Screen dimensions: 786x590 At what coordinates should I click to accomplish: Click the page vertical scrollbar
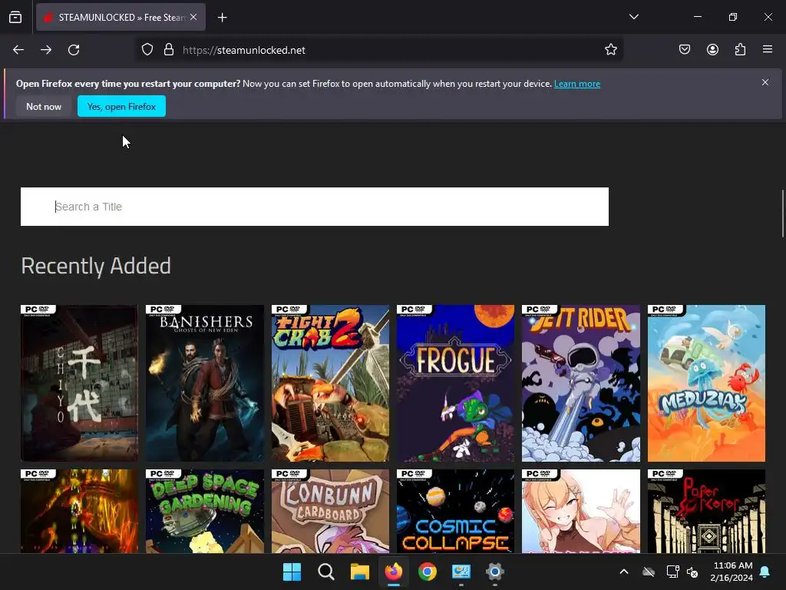click(782, 214)
